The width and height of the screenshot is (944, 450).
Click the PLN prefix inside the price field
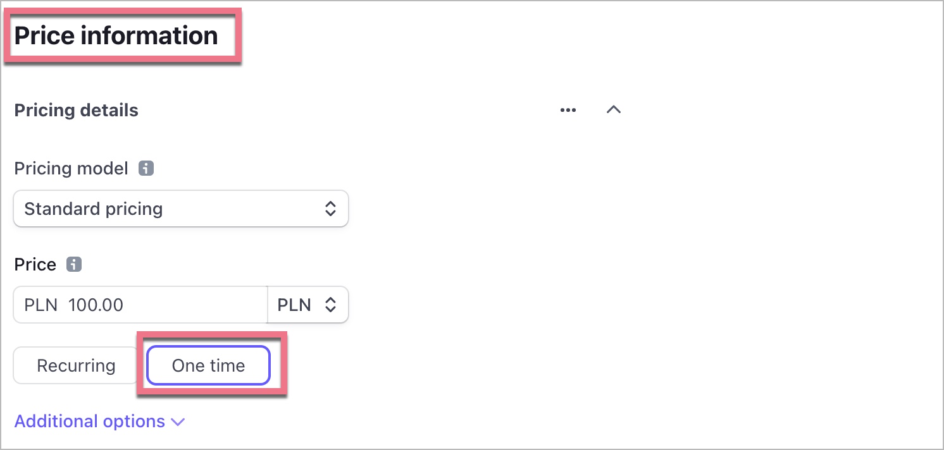[x=41, y=305]
